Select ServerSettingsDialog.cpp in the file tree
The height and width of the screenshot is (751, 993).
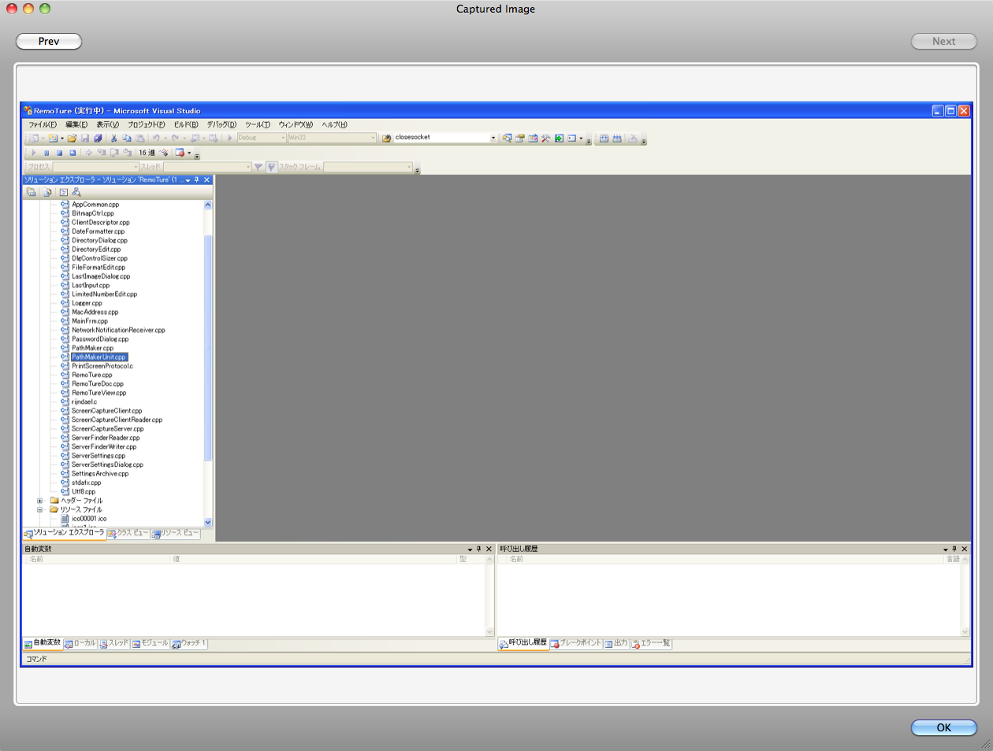pyautogui.click(x=107, y=465)
